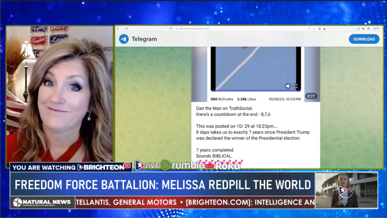This screenshot has width=387, height=218.
Task: Click the video progress bar under the clip
Action: click(255, 91)
